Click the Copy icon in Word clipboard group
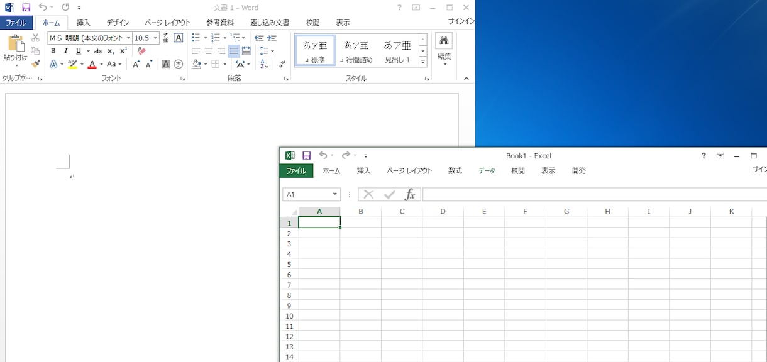This screenshot has width=767, height=362. click(x=35, y=51)
